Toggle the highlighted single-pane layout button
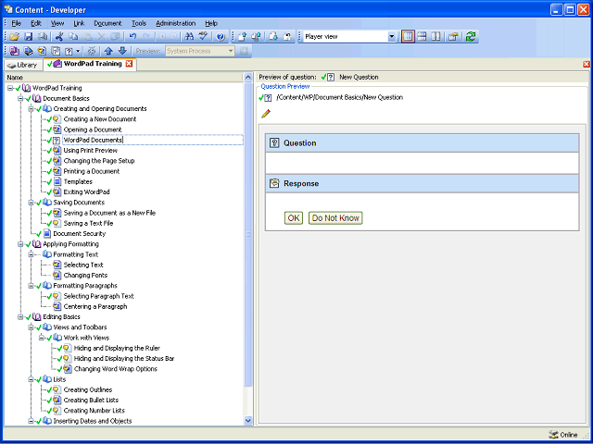The height and width of the screenshot is (444, 593). [x=408, y=37]
